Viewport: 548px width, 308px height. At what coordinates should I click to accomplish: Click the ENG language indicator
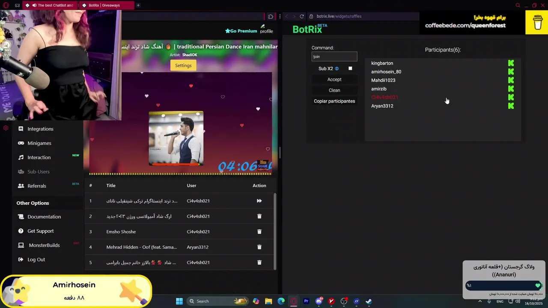point(500,301)
